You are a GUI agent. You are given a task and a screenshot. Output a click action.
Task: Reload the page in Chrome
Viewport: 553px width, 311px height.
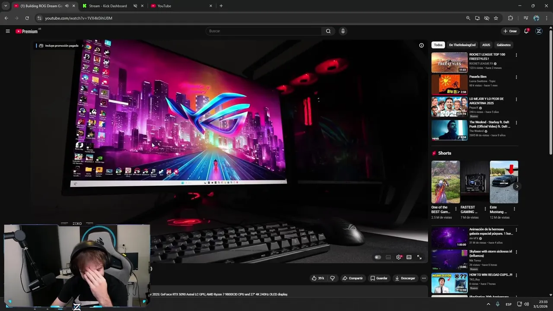tap(27, 18)
